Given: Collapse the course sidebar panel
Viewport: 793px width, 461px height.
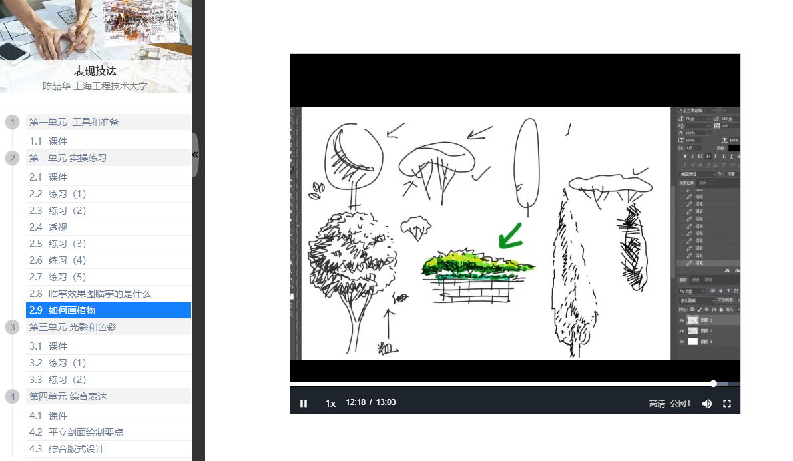Looking at the screenshot, I should pyautogui.click(x=195, y=155).
